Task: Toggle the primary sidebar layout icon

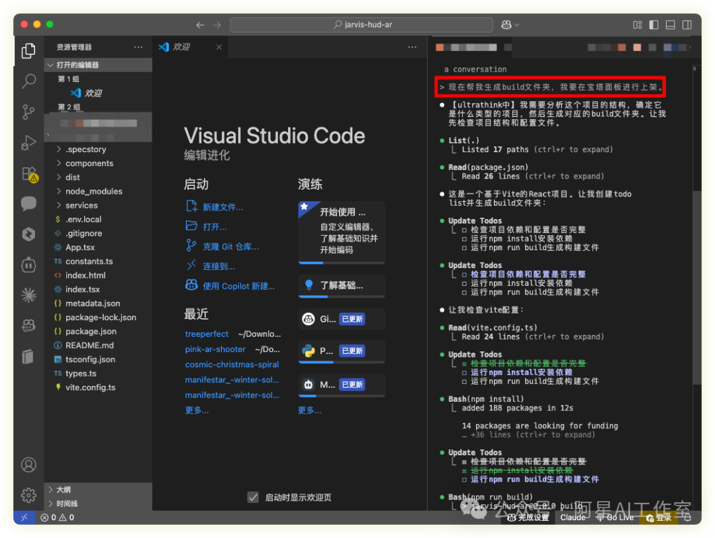Action: coord(653,25)
